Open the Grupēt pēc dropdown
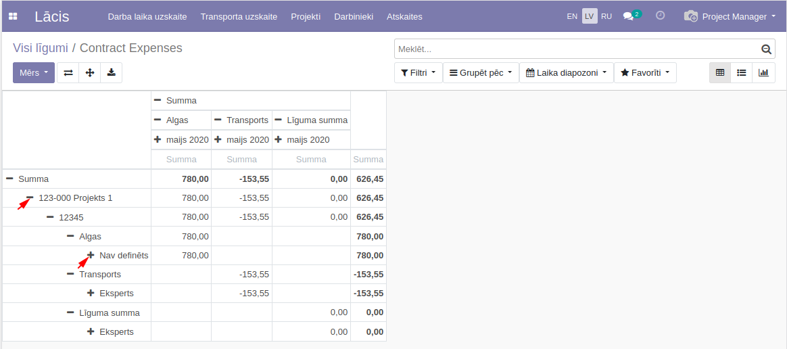Screen dimensions: 787x349 coord(481,72)
